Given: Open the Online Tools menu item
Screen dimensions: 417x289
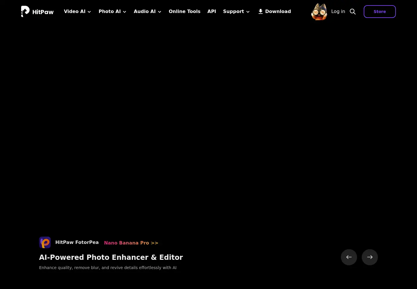Looking at the screenshot, I should click(184, 12).
